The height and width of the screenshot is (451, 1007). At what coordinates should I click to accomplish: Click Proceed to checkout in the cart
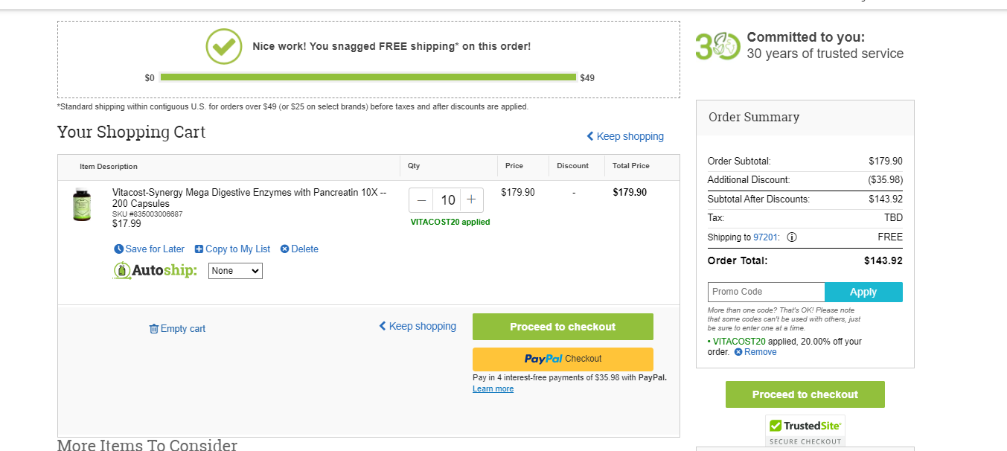563,327
